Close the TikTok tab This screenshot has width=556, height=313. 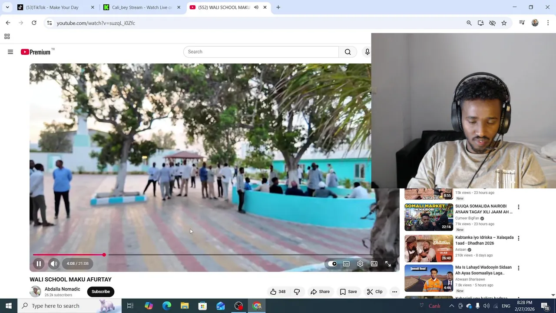click(x=93, y=7)
